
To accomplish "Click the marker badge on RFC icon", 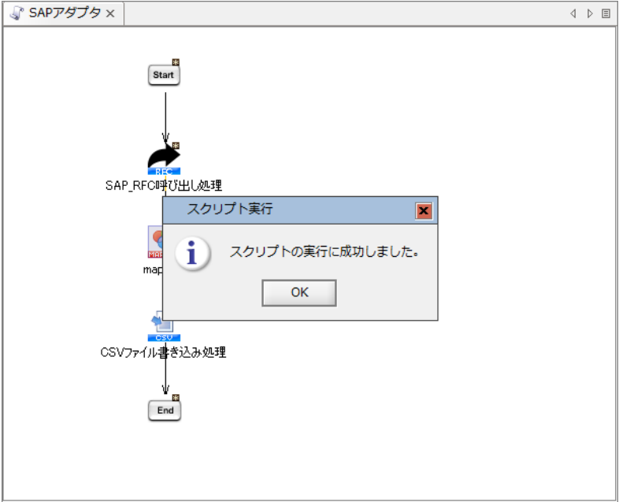I will (x=176, y=145).
